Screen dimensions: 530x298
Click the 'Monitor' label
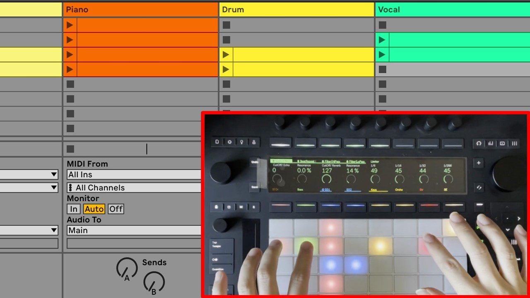tap(83, 198)
